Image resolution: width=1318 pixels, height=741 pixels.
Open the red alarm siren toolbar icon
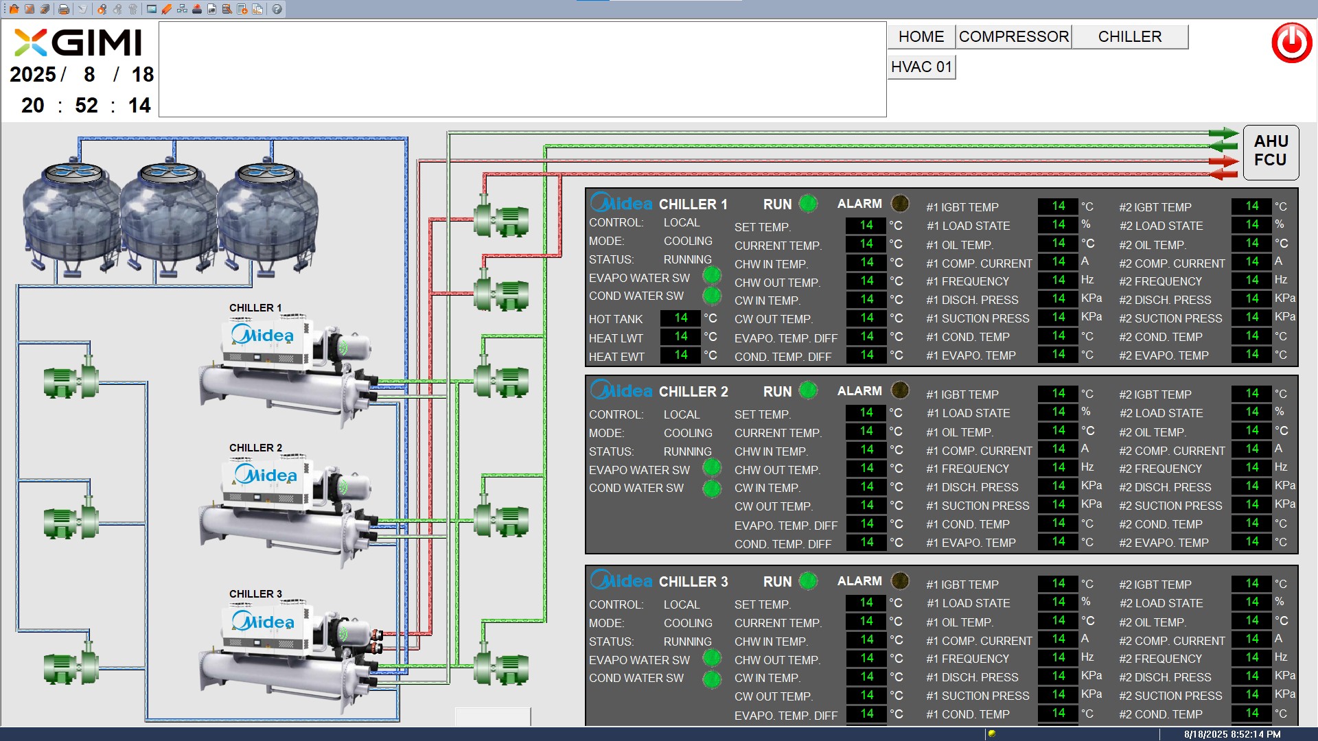point(197,9)
